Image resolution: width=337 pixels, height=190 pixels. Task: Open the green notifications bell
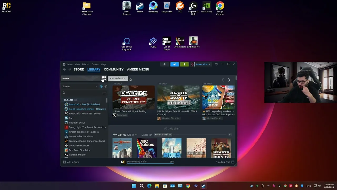[x=184, y=64]
